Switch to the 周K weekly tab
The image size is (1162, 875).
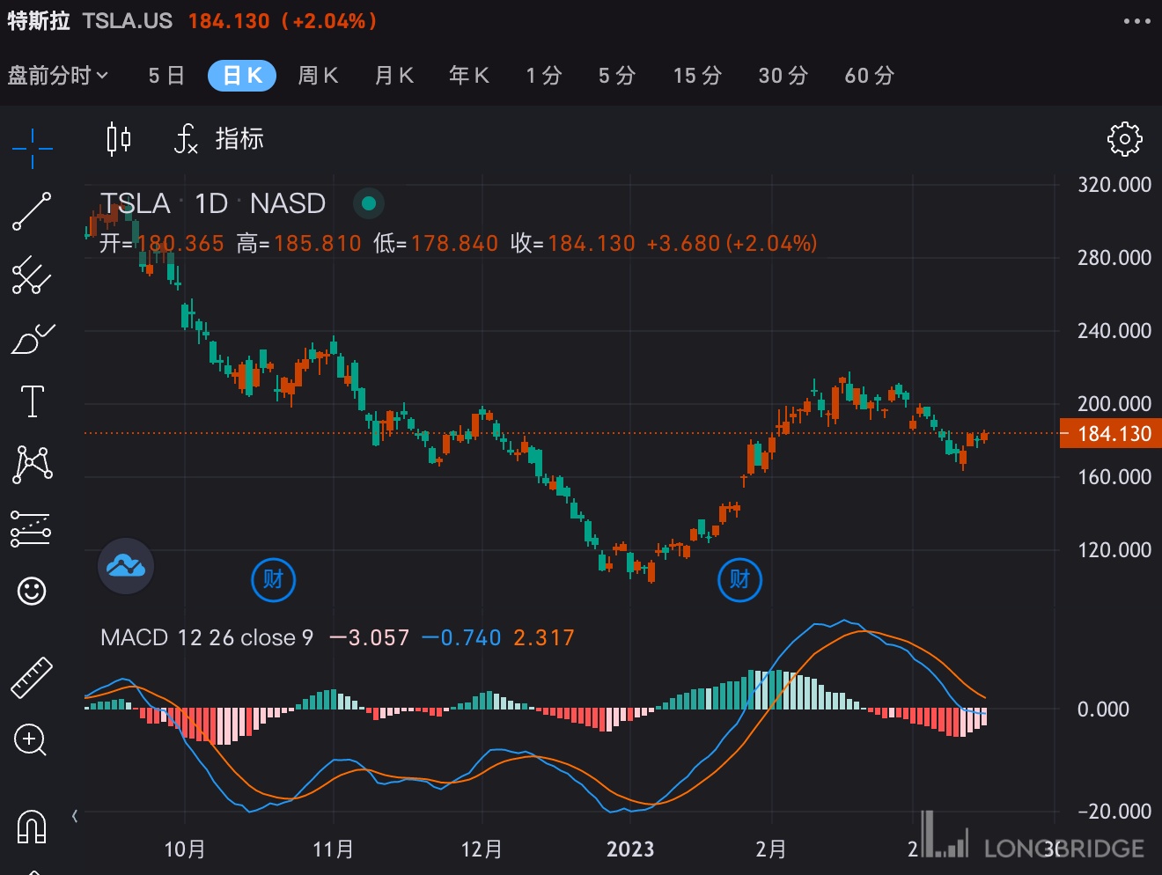318,76
